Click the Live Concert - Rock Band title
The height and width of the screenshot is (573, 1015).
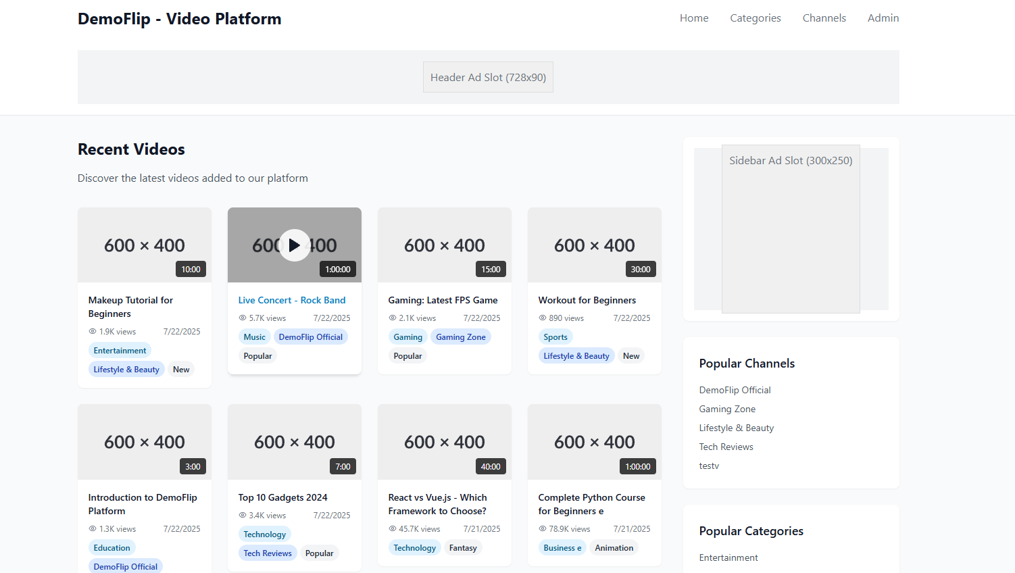coord(292,300)
